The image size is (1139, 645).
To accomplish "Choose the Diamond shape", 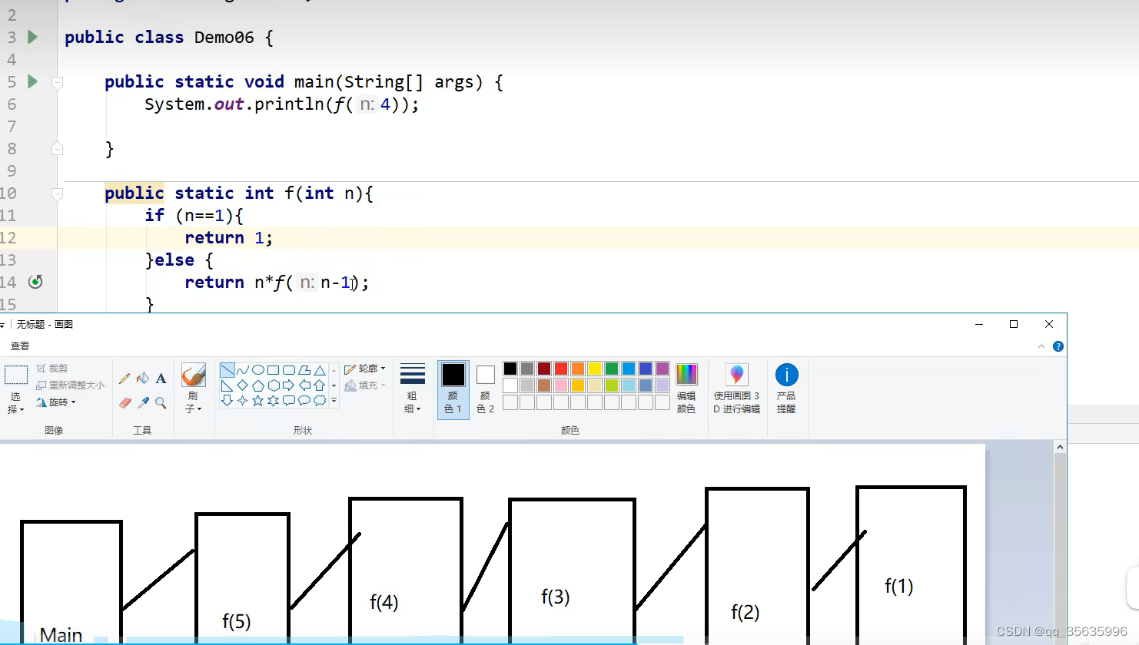I will pyautogui.click(x=243, y=385).
